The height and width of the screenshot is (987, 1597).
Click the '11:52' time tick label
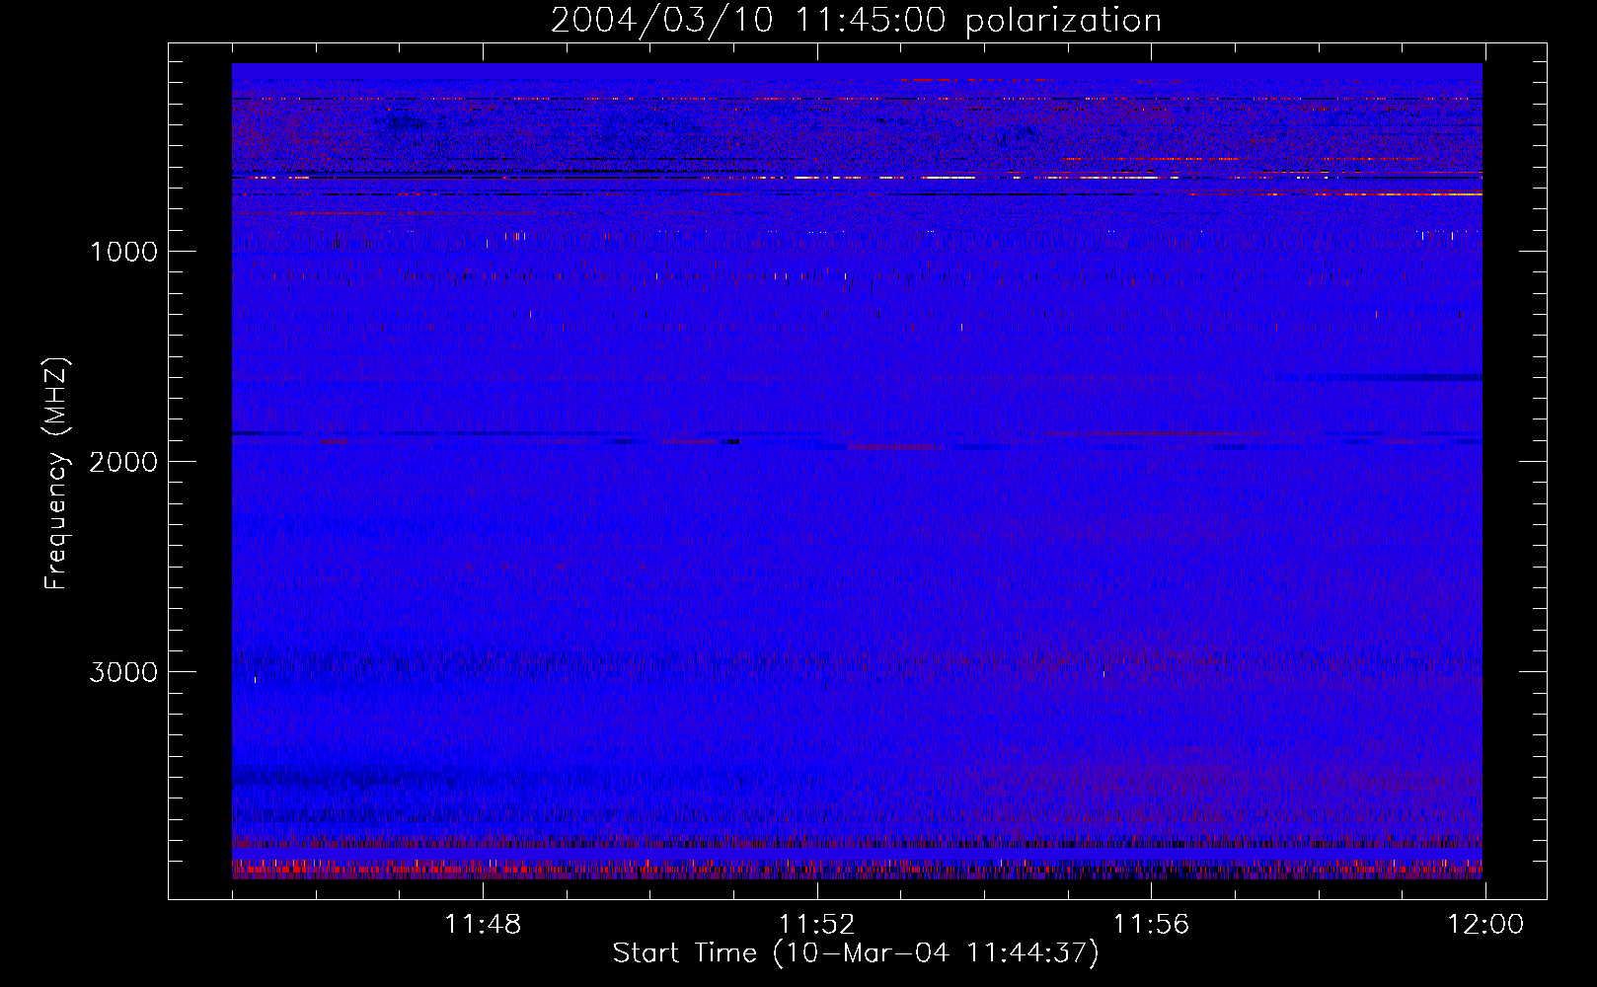[816, 925]
